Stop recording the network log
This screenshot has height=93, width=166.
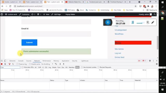[2, 64]
